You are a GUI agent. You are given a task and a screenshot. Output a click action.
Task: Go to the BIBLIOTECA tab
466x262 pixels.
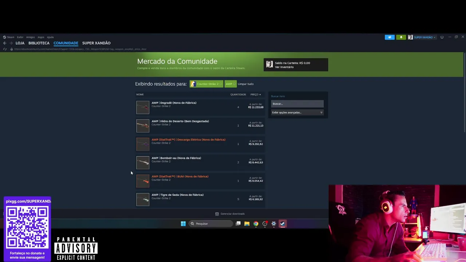coord(39,43)
